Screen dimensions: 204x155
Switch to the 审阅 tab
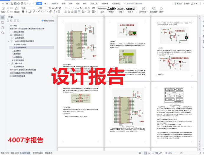click(x=71, y=4)
